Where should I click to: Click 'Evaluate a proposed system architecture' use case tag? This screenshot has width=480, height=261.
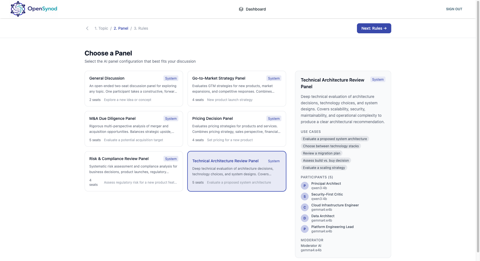pyautogui.click(x=335, y=139)
